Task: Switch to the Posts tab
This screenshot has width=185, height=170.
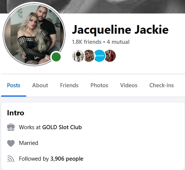Action: click(13, 85)
